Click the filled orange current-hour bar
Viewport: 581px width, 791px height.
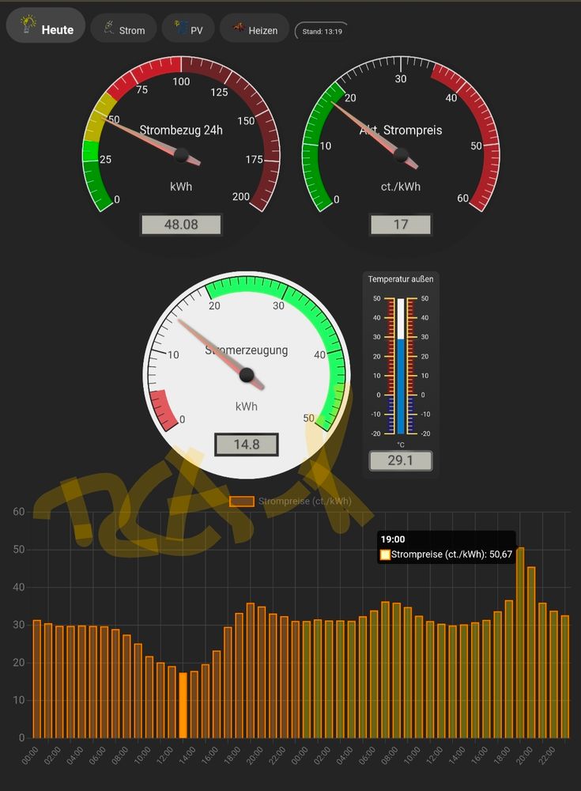coord(183,706)
